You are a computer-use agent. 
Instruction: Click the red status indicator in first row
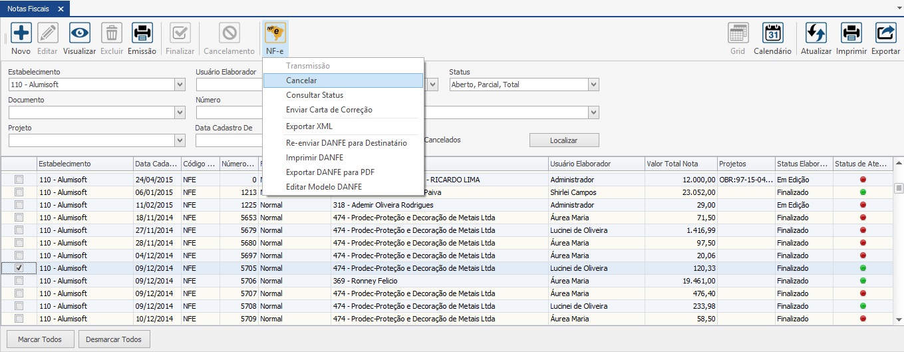coord(863,180)
